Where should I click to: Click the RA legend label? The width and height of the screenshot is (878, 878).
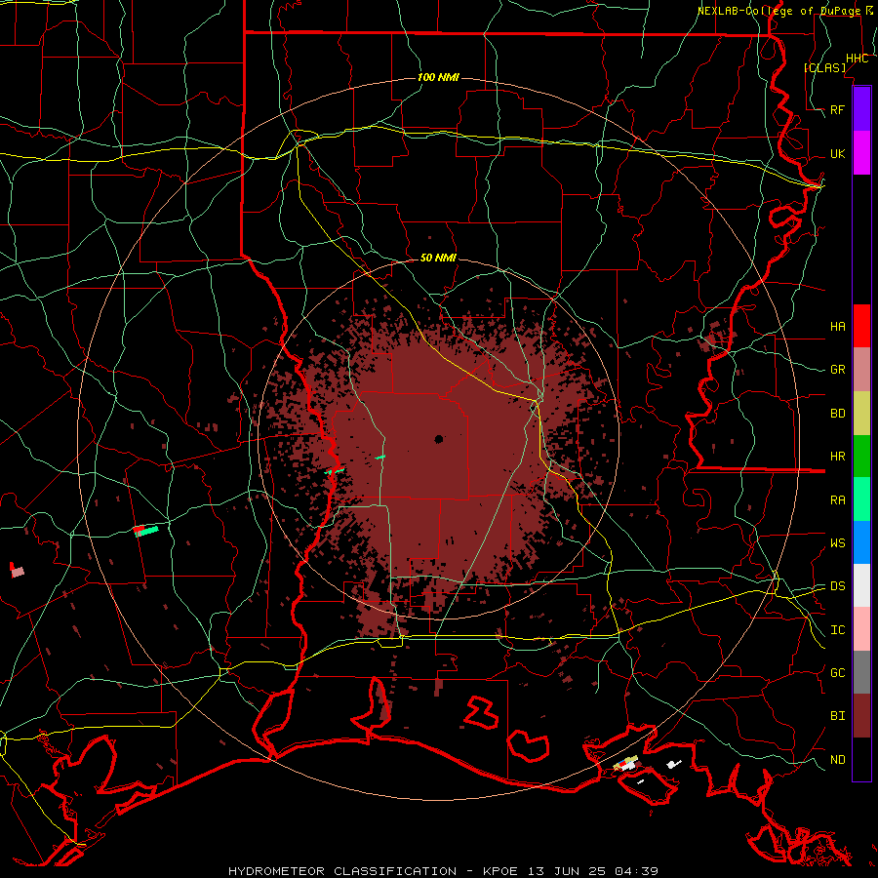(838, 499)
